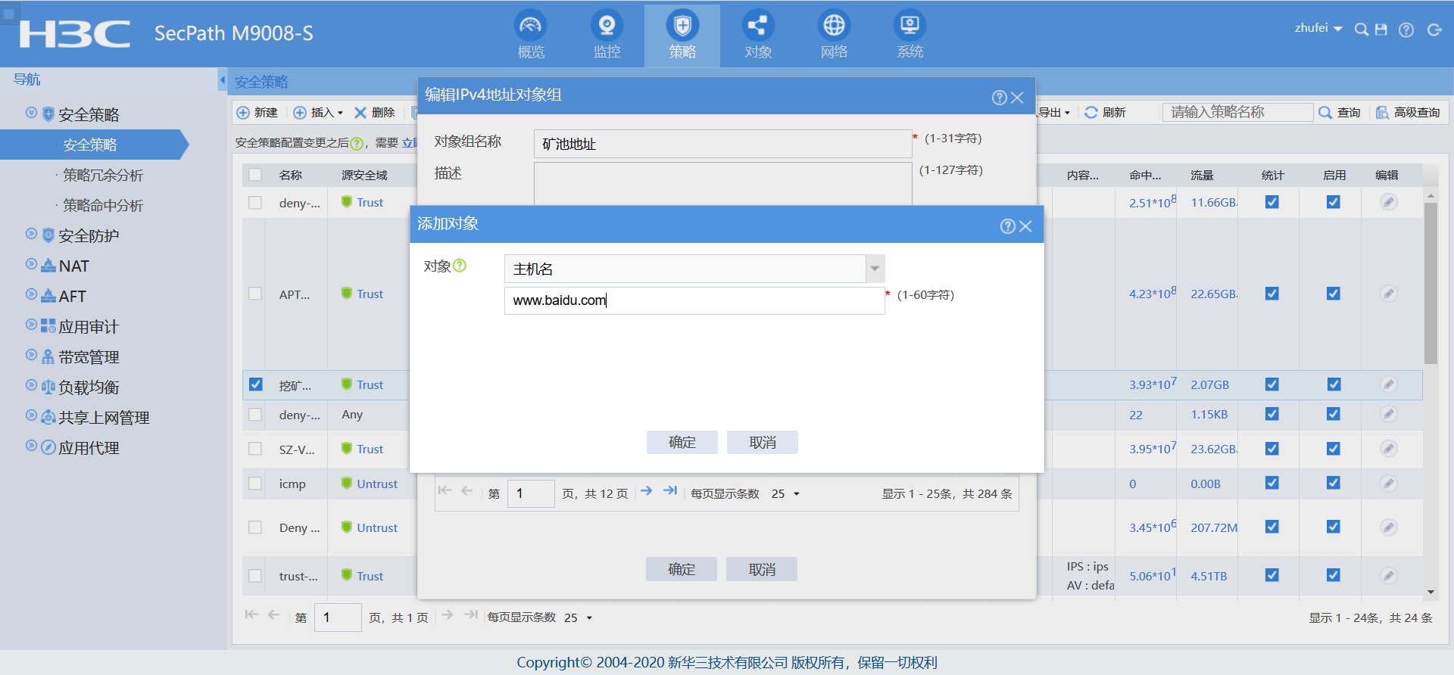Image resolution: width=1454 pixels, height=675 pixels.
Task: Click the edit pencil for APT... row
Action: (1388, 294)
